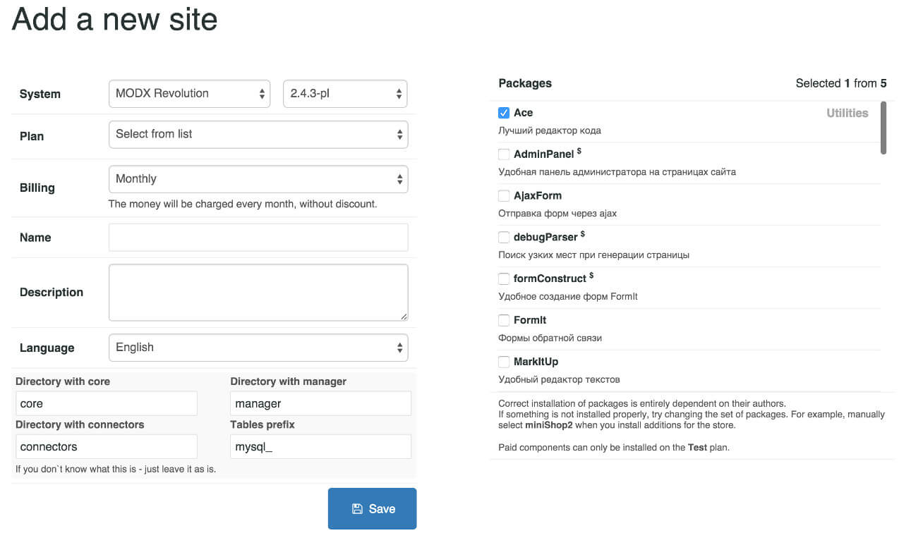Viewport: 899px width, 533px height.
Task: Click the Directory with manager field
Action: 320,404
